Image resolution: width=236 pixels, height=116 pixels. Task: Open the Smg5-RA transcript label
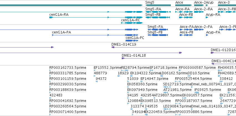tap(153, 9)
